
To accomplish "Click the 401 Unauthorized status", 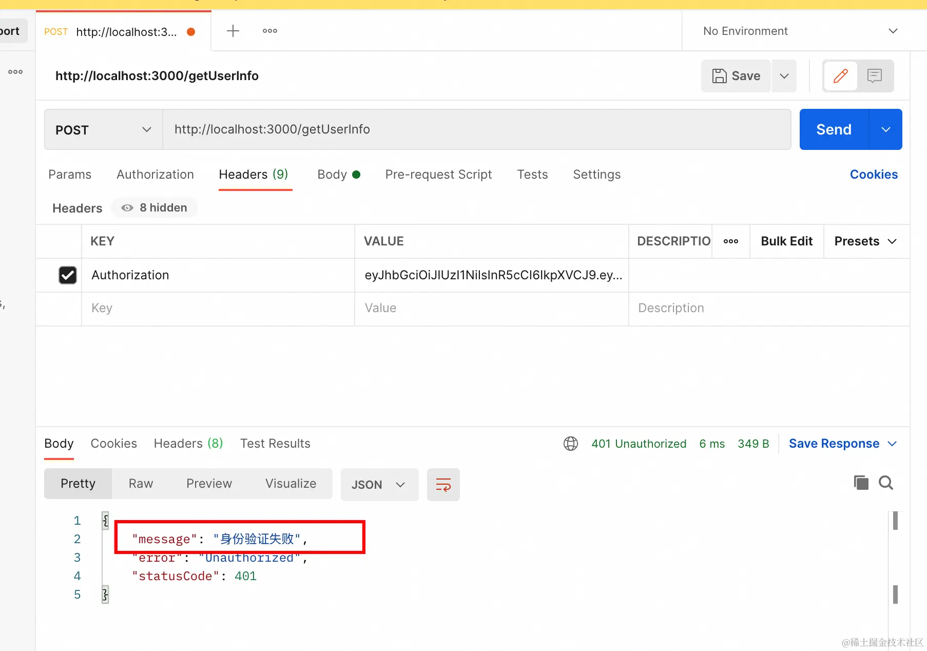I will tap(639, 444).
